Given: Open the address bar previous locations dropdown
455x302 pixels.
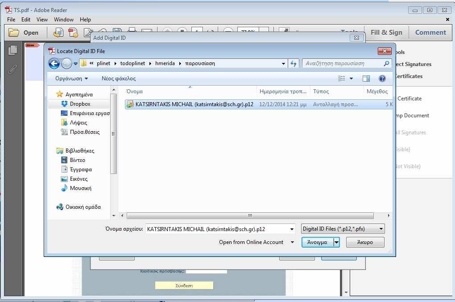Looking at the screenshot, I should (283, 63).
